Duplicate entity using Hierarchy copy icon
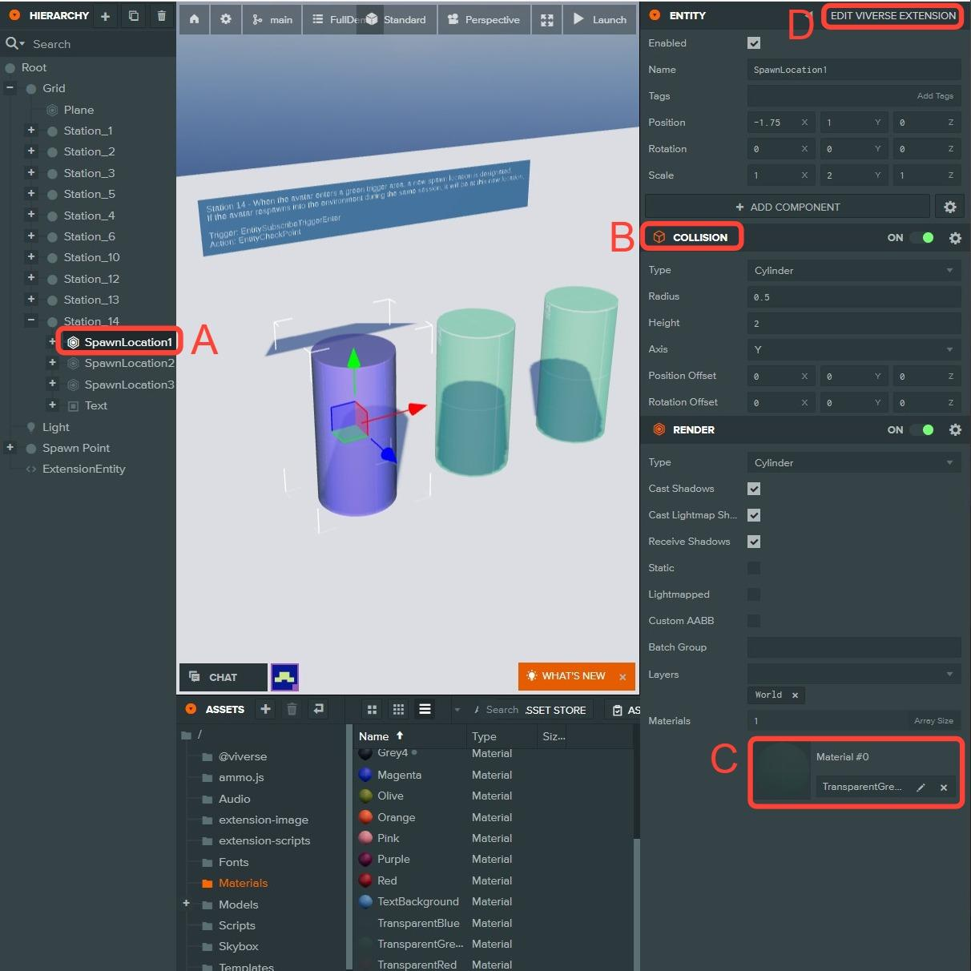The width and height of the screenshot is (971, 971). (134, 16)
